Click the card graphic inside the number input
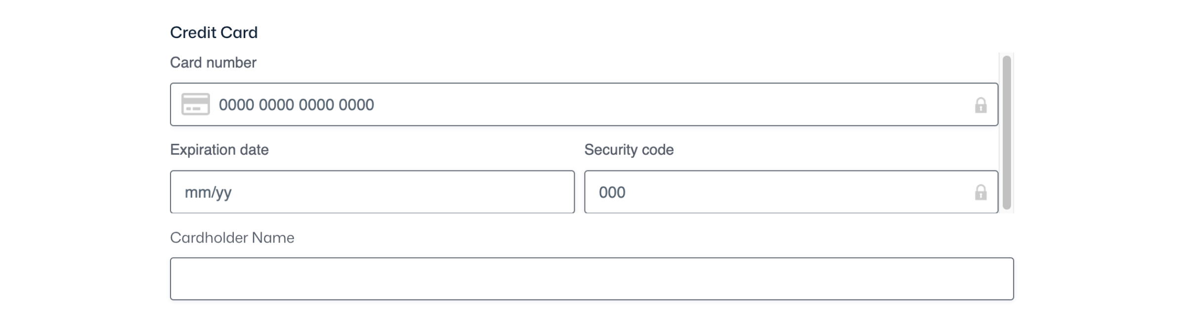Screen dimensions: 1186x332 195,104
